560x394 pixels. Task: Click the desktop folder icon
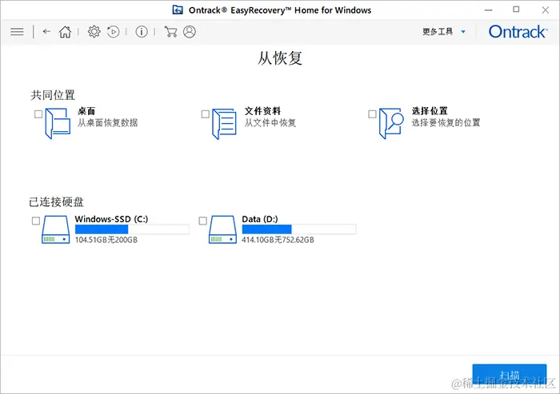click(58, 124)
